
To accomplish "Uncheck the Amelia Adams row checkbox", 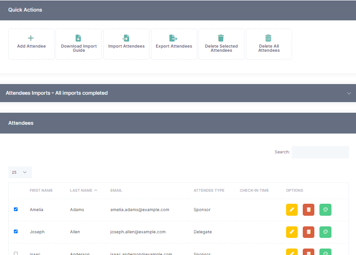I will 16,209.
